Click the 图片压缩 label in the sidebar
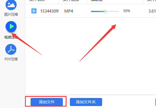156x108 pixels. (11, 15)
